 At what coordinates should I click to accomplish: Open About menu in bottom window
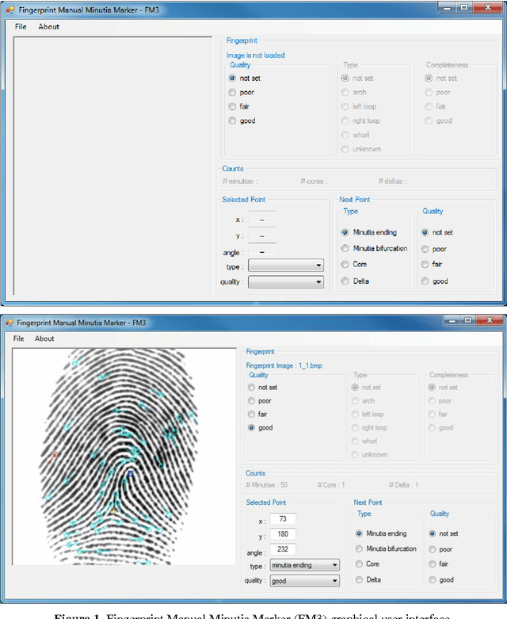(44, 338)
